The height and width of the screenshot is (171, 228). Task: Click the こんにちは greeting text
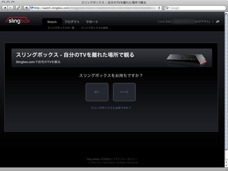[x=164, y=21]
